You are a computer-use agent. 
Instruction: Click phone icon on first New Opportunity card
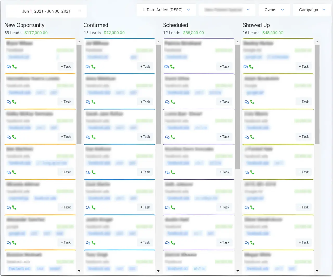click(15, 67)
